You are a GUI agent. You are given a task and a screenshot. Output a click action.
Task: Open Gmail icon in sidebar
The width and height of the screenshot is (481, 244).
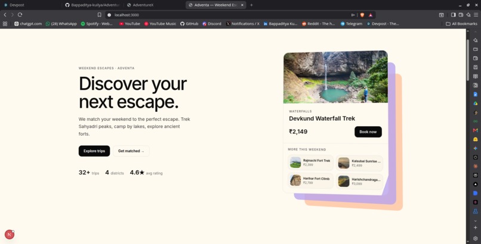(x=475, y=130)
